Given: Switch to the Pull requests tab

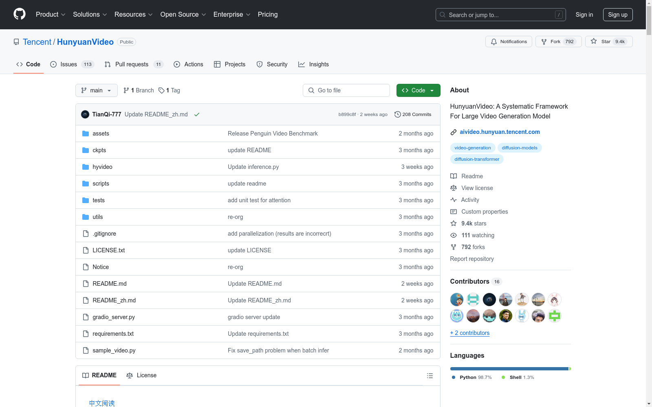Looking at the screenshot, I should tap(134, 64).
